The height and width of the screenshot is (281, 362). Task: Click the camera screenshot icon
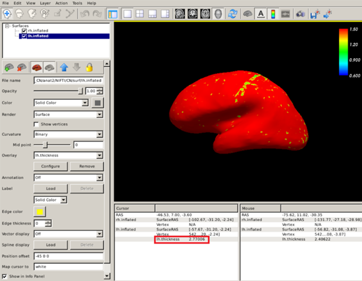[x=300, y=14]
